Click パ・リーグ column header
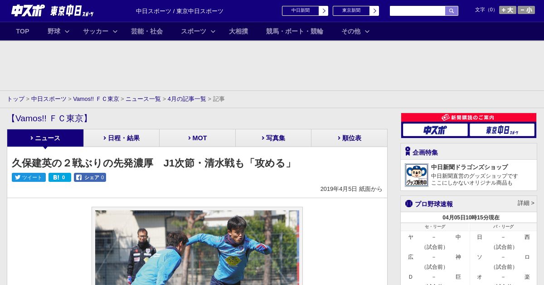The height and width of the screenshot is (285, 544). click(x=503, y=227)
